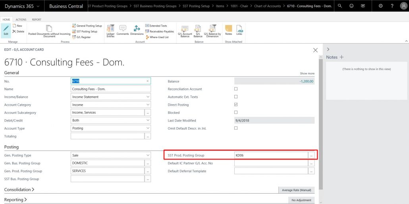Click the No. input field

click(x=111, y=81)
